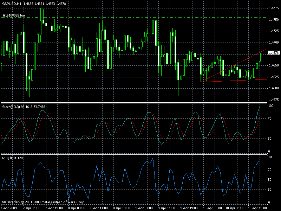Click the 1.4600 price axis label
The height and width of the screenshot is (211, 281).
[274, 88]
